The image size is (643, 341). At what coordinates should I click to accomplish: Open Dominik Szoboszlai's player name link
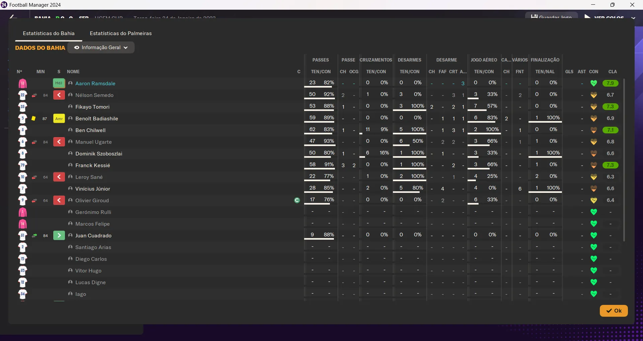coord(99,154)
